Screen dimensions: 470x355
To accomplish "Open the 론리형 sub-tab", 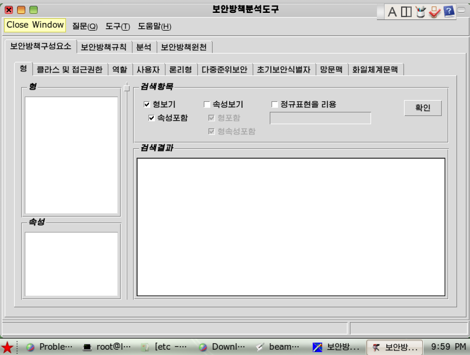I will point(181,70).
